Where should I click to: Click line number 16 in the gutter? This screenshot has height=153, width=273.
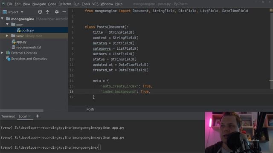coord(72,92)
